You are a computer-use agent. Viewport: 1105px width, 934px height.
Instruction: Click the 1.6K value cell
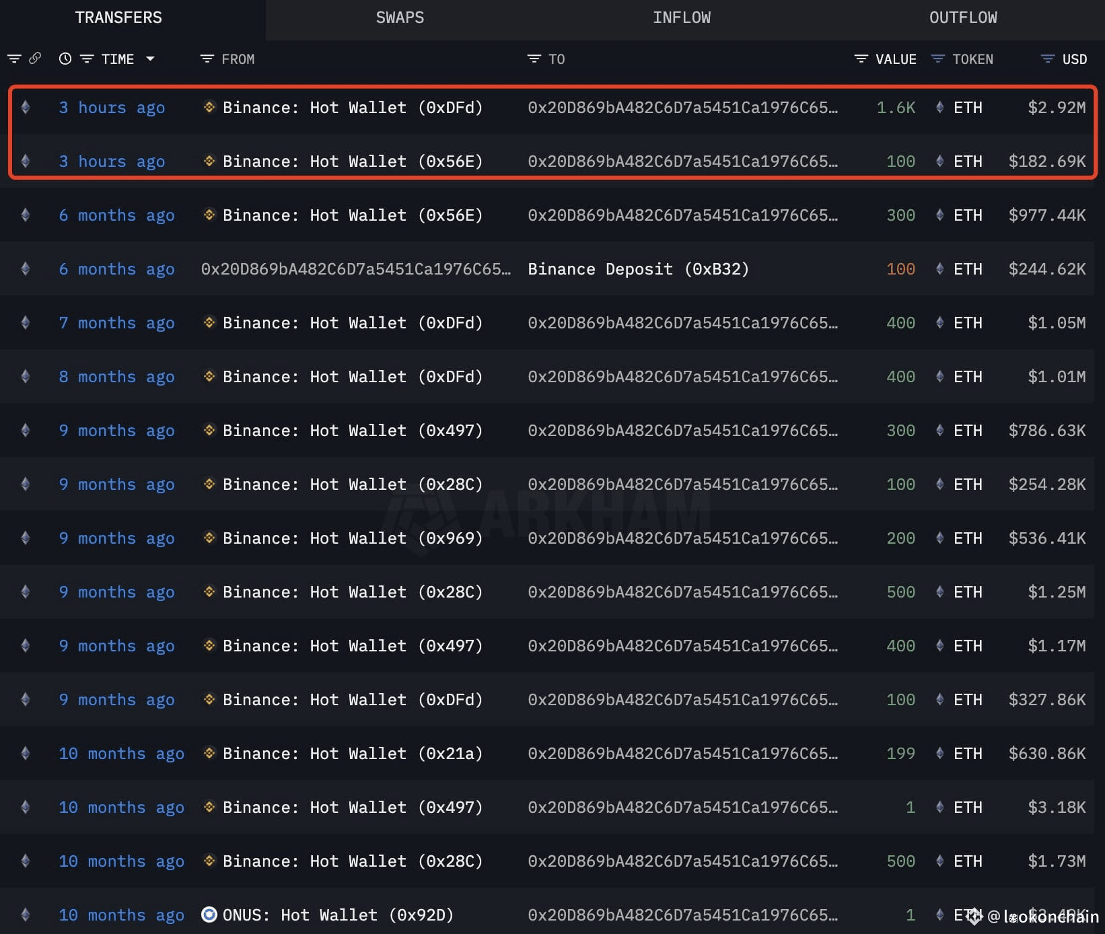(896, 108)
